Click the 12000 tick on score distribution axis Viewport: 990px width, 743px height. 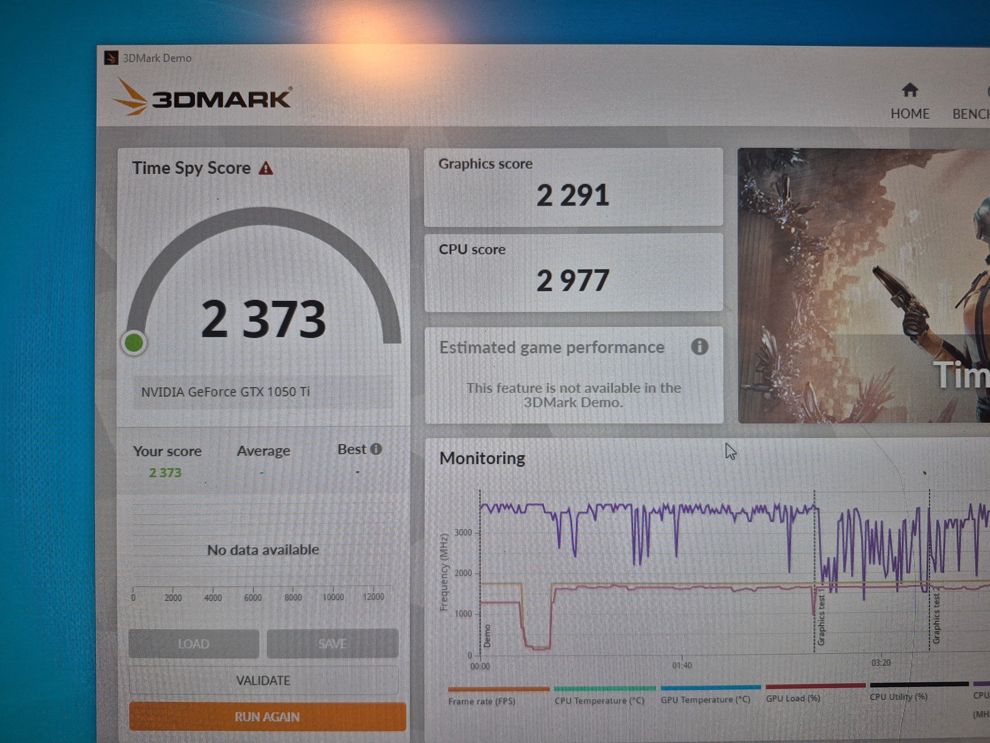tap(373, 596)
